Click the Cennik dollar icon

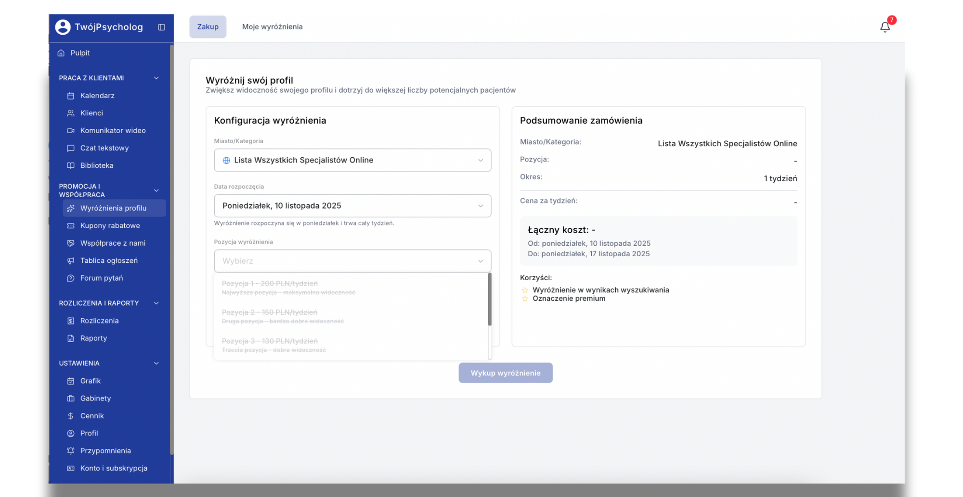pyautogui.click(x=71, y=416)
